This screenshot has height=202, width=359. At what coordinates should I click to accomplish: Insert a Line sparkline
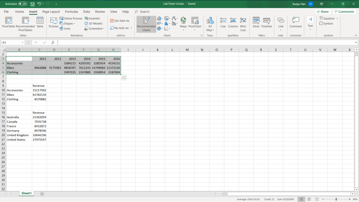click(223, 22)
